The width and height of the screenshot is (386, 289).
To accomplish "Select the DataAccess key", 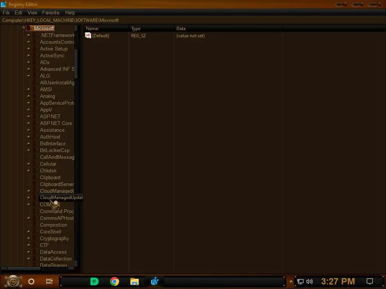I will click(53, 252).
